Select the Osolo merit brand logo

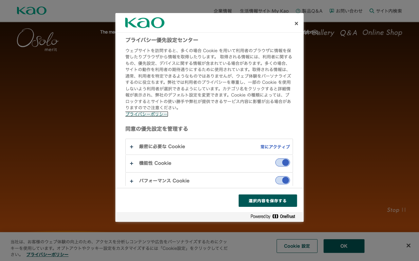38,40
